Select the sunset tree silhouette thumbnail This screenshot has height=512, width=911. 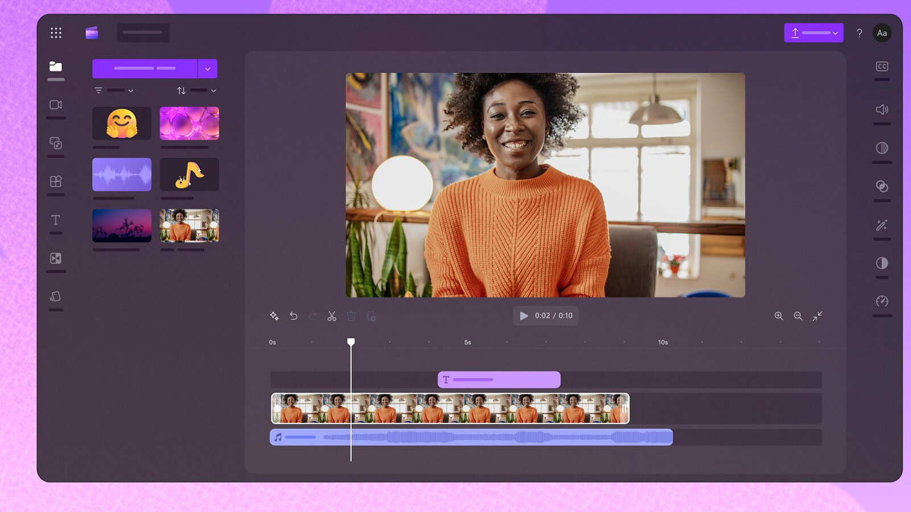coord(122,226)
